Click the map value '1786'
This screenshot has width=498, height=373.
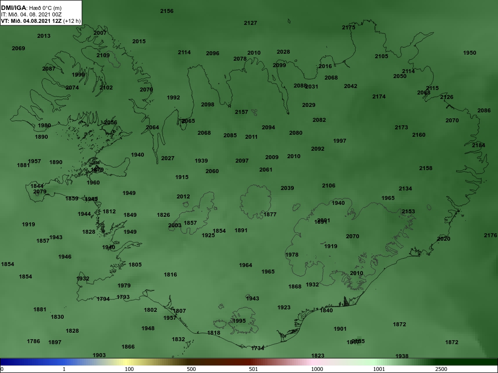[x=33, y=341]
